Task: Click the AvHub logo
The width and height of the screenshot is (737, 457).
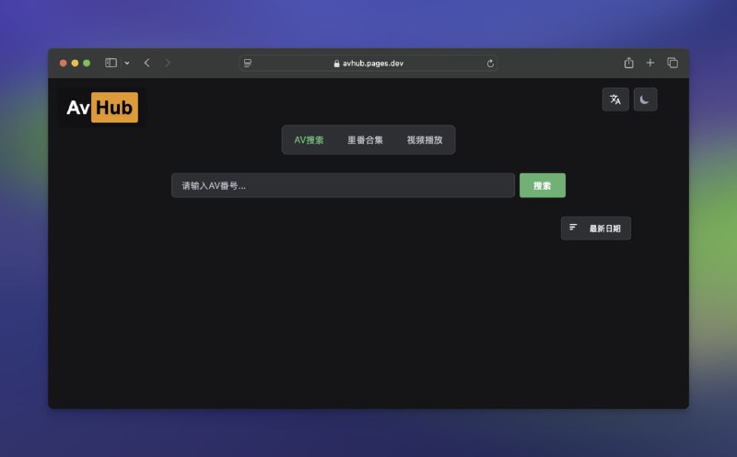Action: click(x=101, y=108)
